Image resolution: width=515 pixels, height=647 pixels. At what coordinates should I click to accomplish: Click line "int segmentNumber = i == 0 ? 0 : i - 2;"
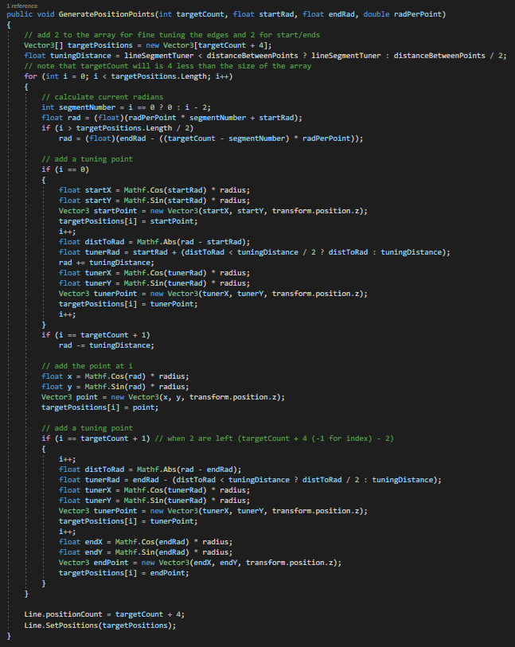coord(126,107)
